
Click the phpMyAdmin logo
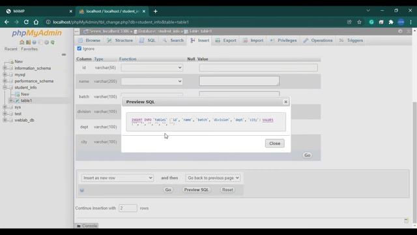pyautogui.click(x=36, y=33)
